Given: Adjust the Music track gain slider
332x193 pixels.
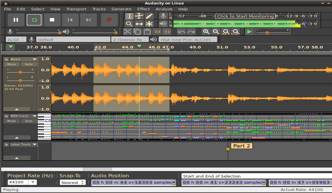Looking at the screenshot, I should click(20, 72).
